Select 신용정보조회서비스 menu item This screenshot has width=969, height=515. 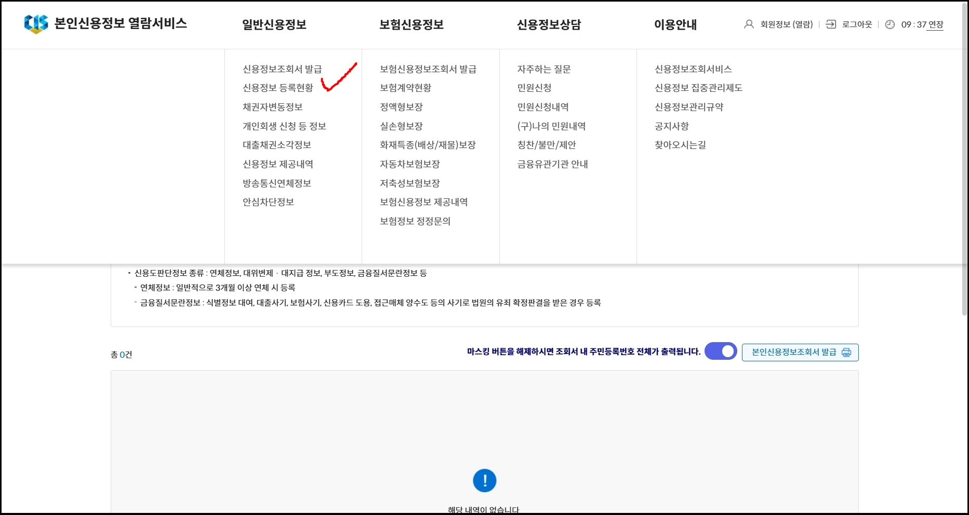coord(693,69)
